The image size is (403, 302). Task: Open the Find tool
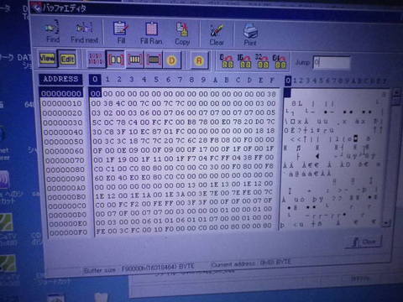pyautogui.click(x=53, y=31)
